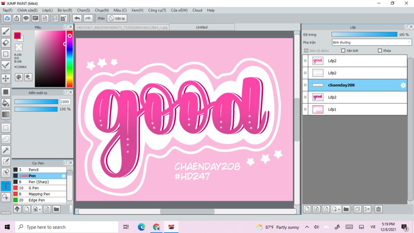The image size is (414, 233).
Task: Select the Pen (Sharp) brush
Action: point(40,182)
